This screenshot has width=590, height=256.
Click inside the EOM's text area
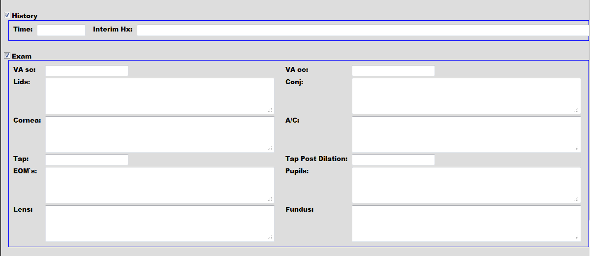[x=159, y=185]
